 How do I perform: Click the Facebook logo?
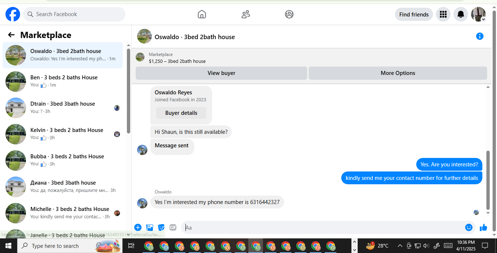pyautogui.click(x=13, y=14)
